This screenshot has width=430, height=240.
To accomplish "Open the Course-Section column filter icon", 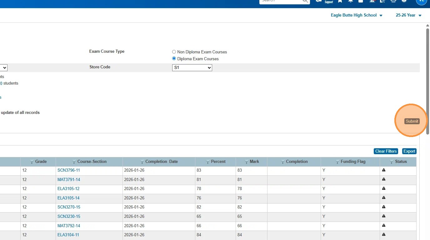I will [x=74, y=162].
